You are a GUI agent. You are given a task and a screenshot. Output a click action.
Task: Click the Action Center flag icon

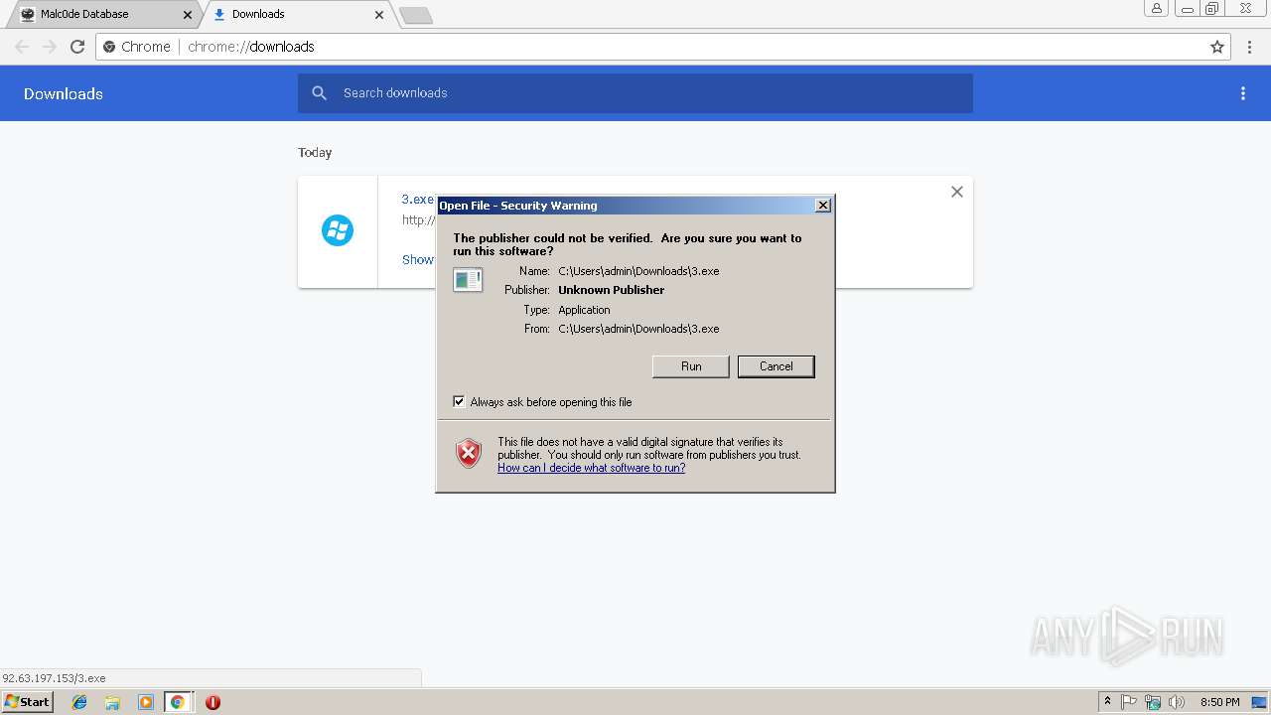coord(1129,702)
